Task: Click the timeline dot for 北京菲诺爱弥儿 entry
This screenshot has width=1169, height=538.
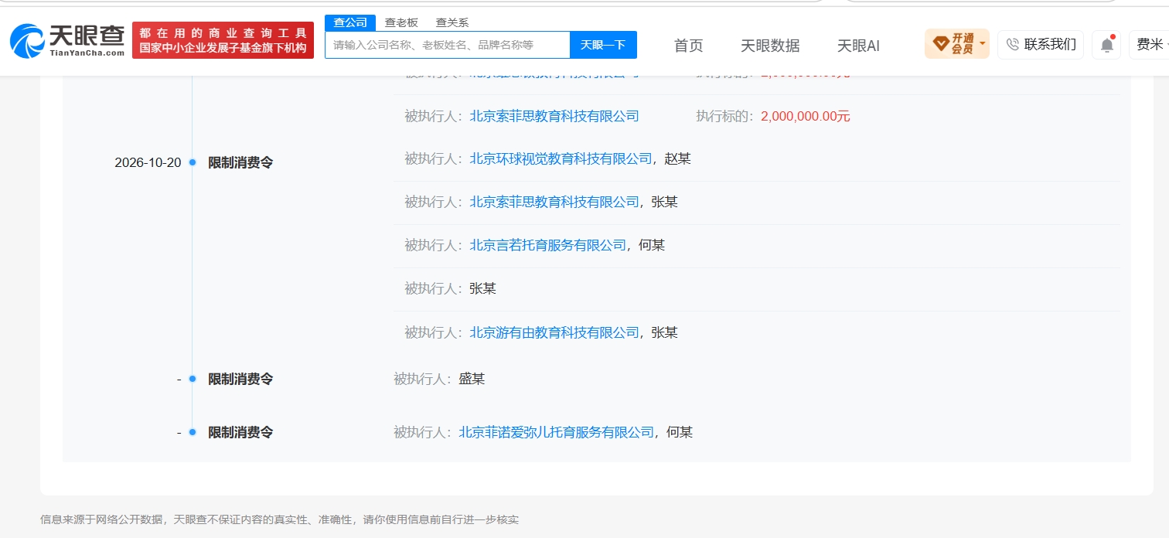Action: [x=193, y=432]
